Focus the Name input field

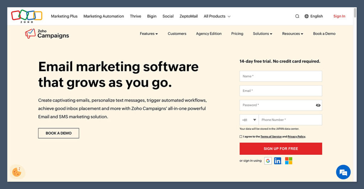[281, 76]
